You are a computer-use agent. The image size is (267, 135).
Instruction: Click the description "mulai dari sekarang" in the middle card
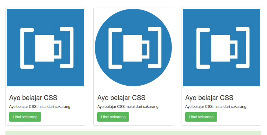142,107
